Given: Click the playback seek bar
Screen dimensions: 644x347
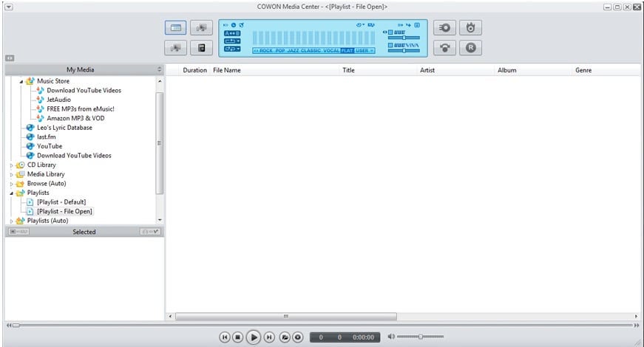Looking at the screenshot, I should [322, 326].
